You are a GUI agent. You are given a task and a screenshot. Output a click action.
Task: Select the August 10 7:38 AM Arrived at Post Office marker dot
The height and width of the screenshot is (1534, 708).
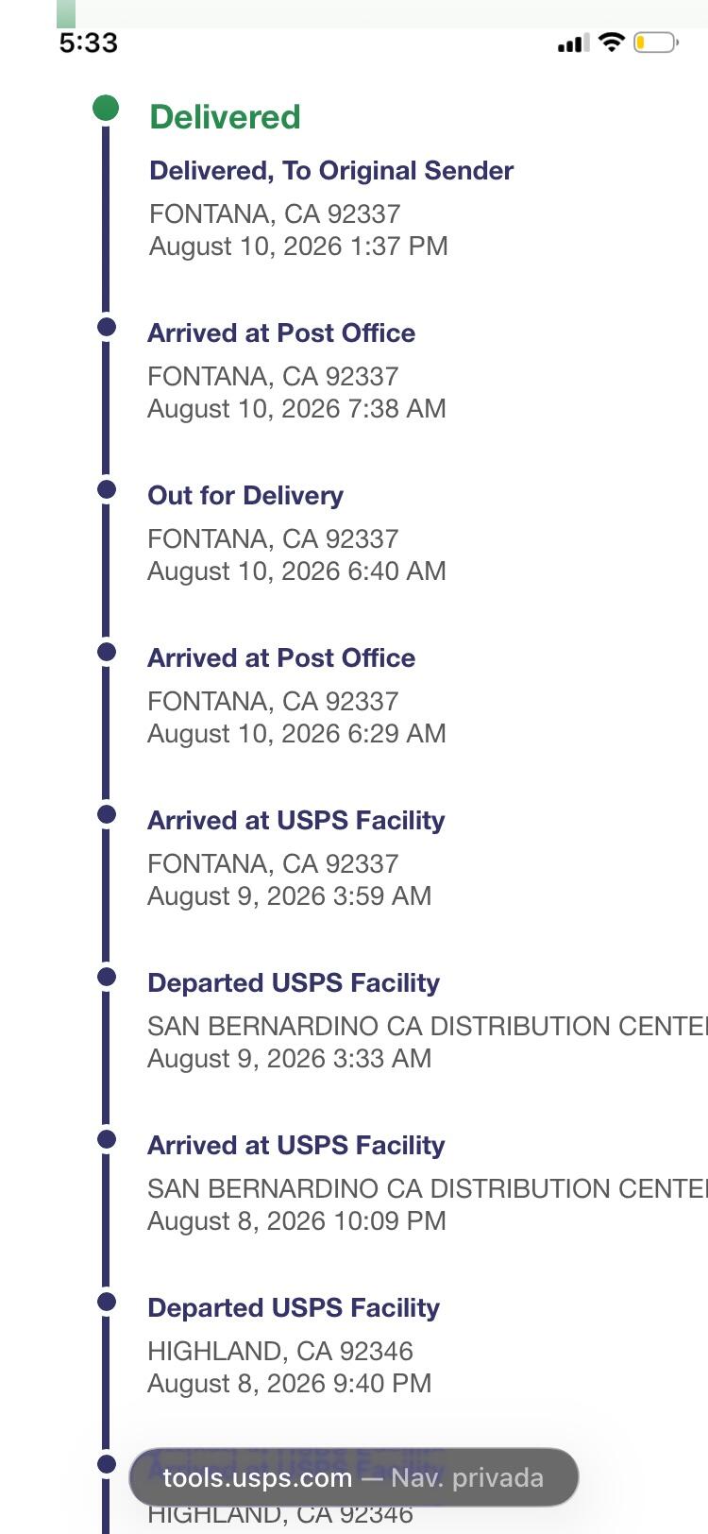(x=107, y=327)
